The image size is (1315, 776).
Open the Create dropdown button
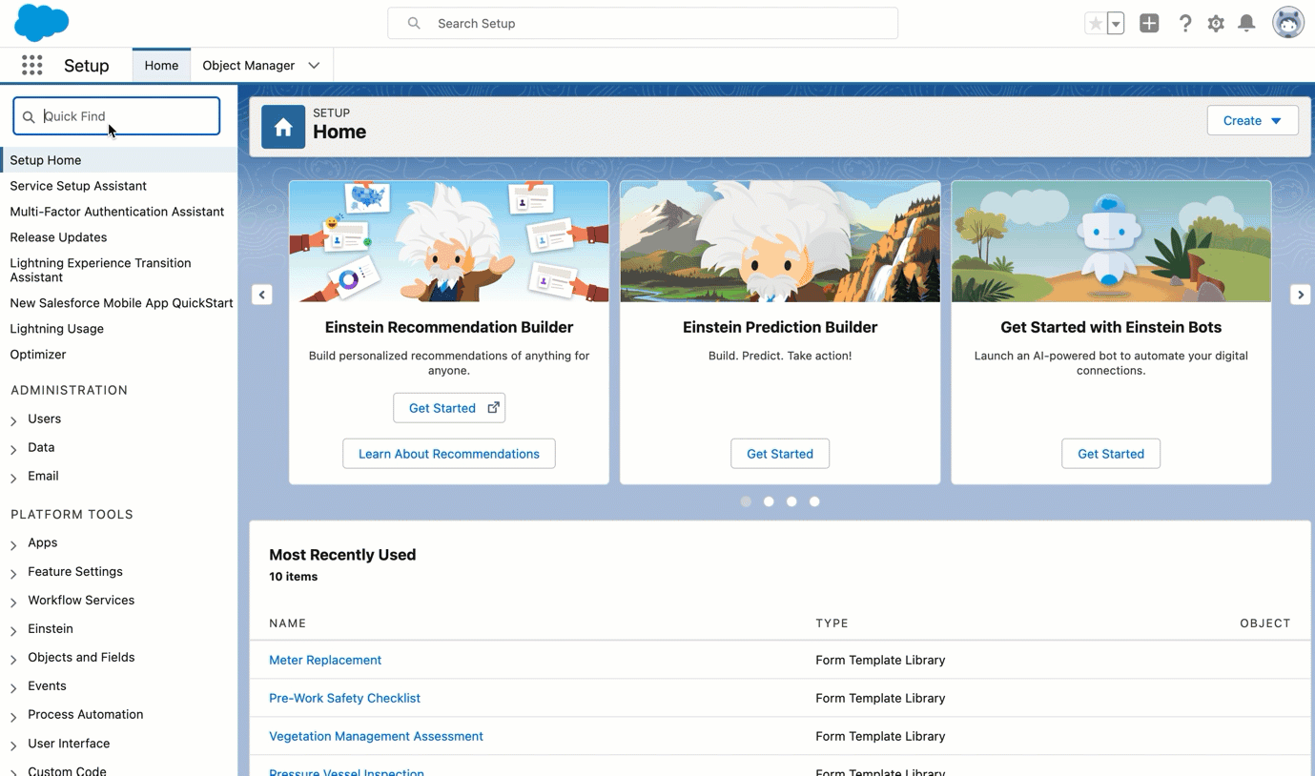1252,120
